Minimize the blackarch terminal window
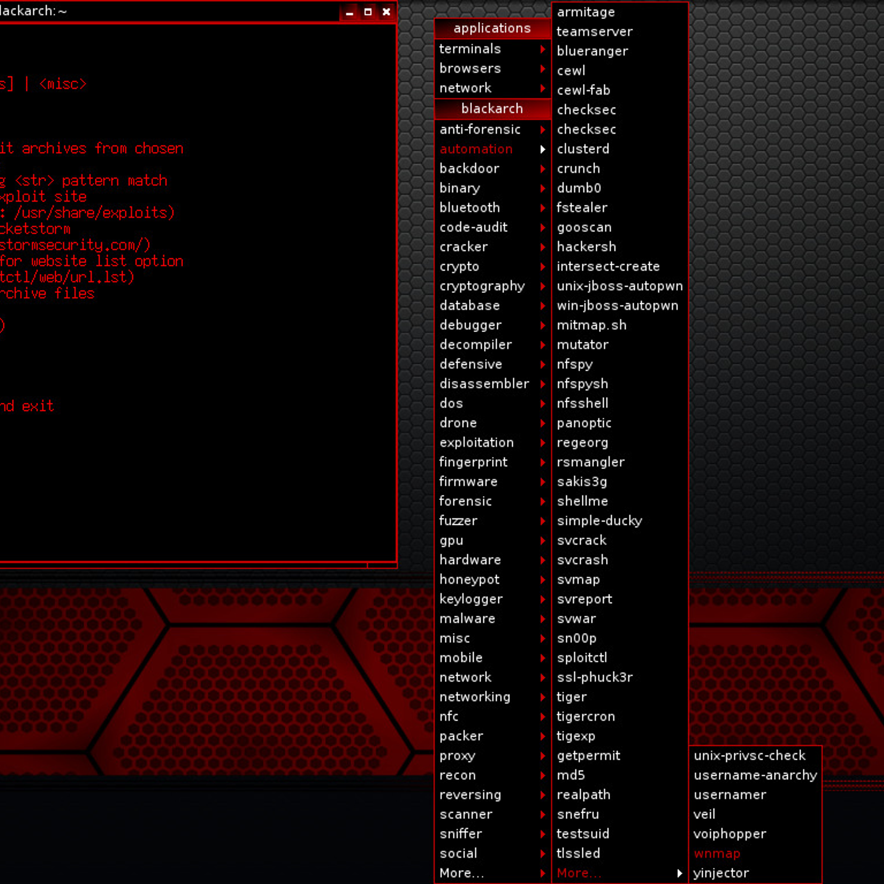Viewport: 884px width, 884px height. 349,12
